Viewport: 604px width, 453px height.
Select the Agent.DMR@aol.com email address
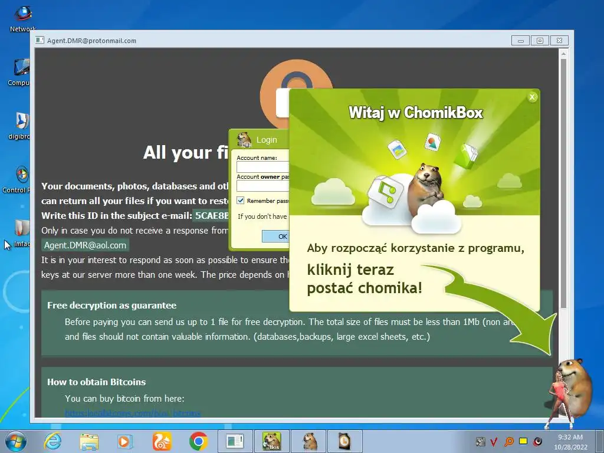pos(85,245)
